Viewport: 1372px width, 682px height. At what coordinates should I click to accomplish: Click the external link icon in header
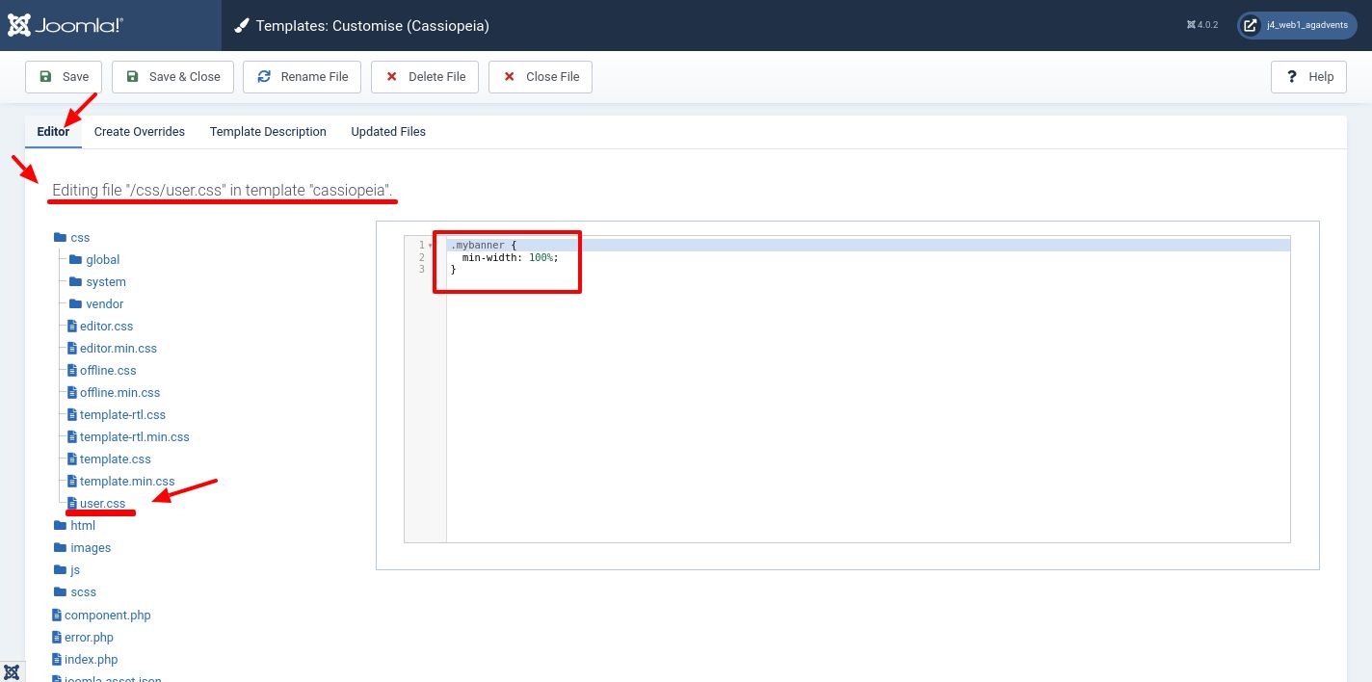tap(1250, 25)
